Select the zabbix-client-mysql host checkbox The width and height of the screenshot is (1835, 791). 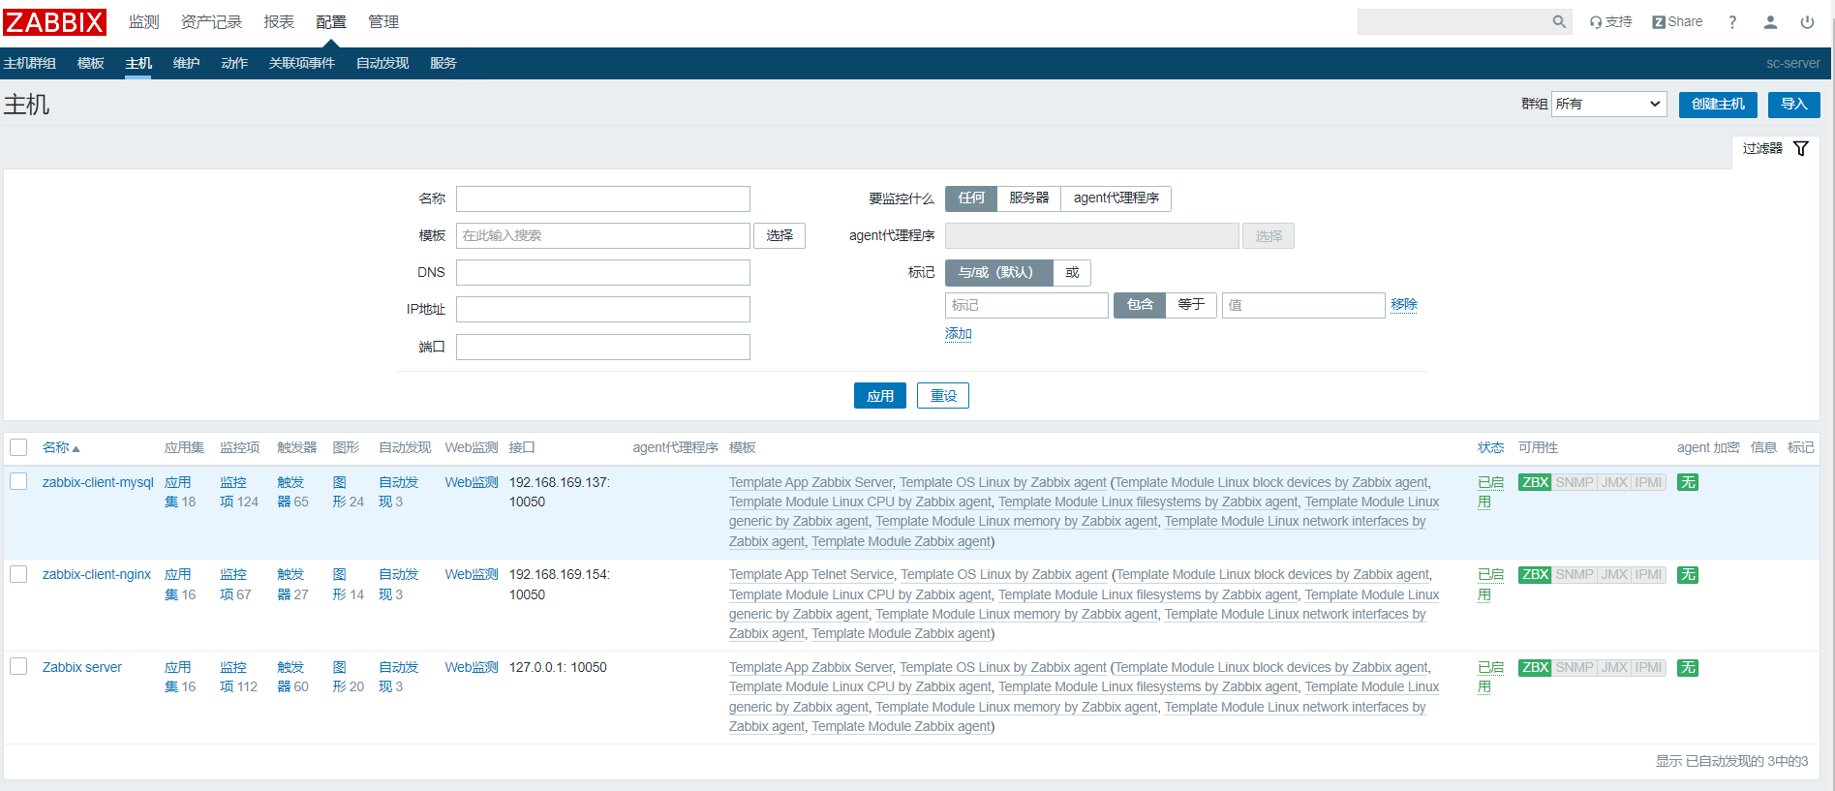(x=18, y=481)
